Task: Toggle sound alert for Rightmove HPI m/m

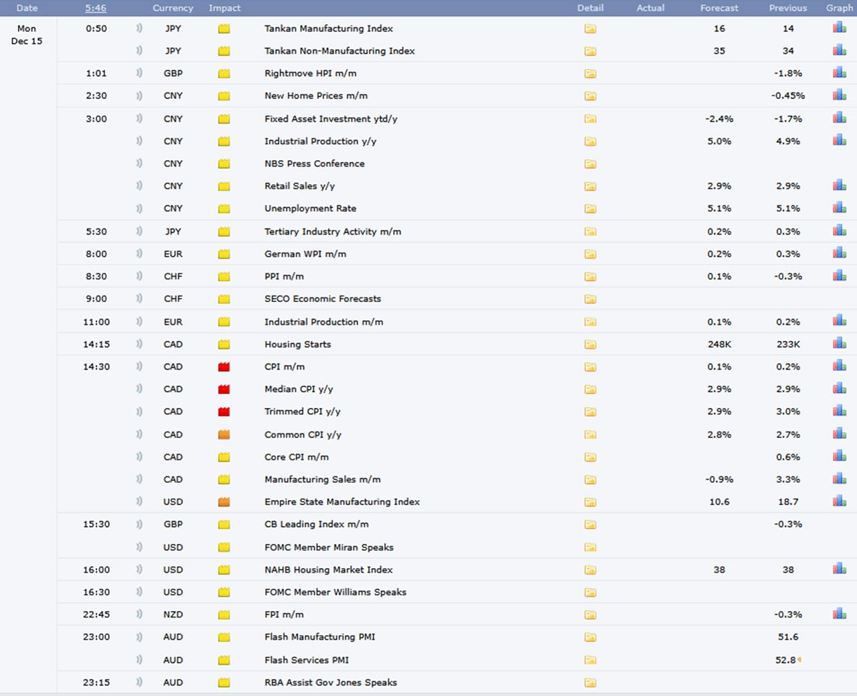Action: coord(139,73)
